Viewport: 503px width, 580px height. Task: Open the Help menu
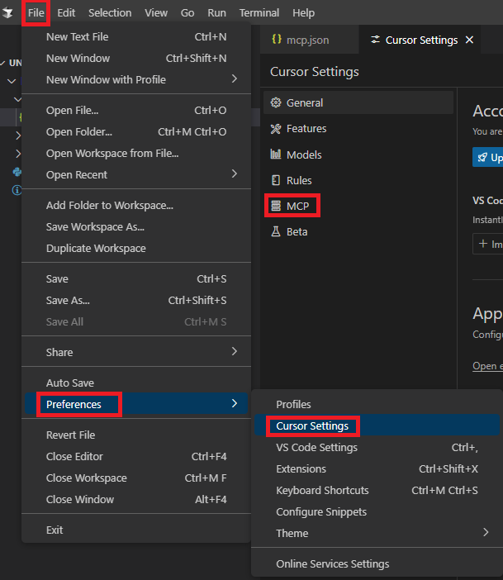tap(303, 13)
